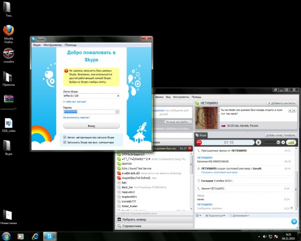Adjust the call volume slider

(x=270, y=142)
